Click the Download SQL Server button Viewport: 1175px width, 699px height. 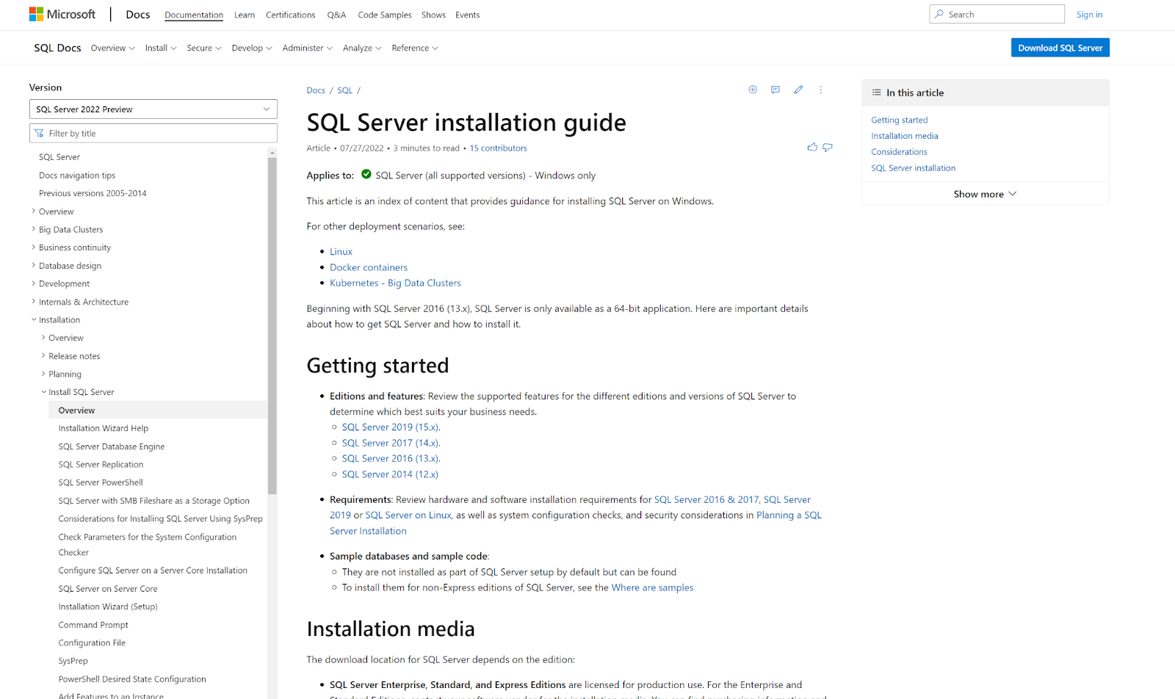point(1060,47)
